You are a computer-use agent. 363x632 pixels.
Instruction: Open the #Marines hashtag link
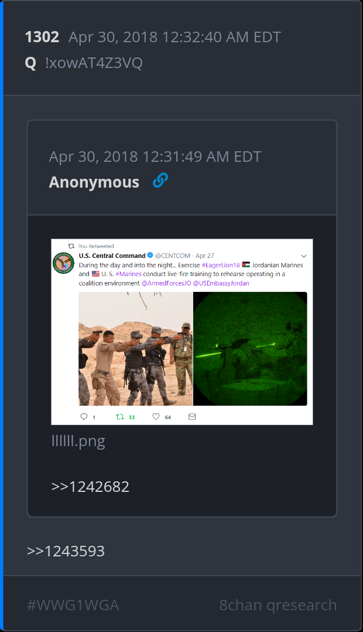[128, 274]
